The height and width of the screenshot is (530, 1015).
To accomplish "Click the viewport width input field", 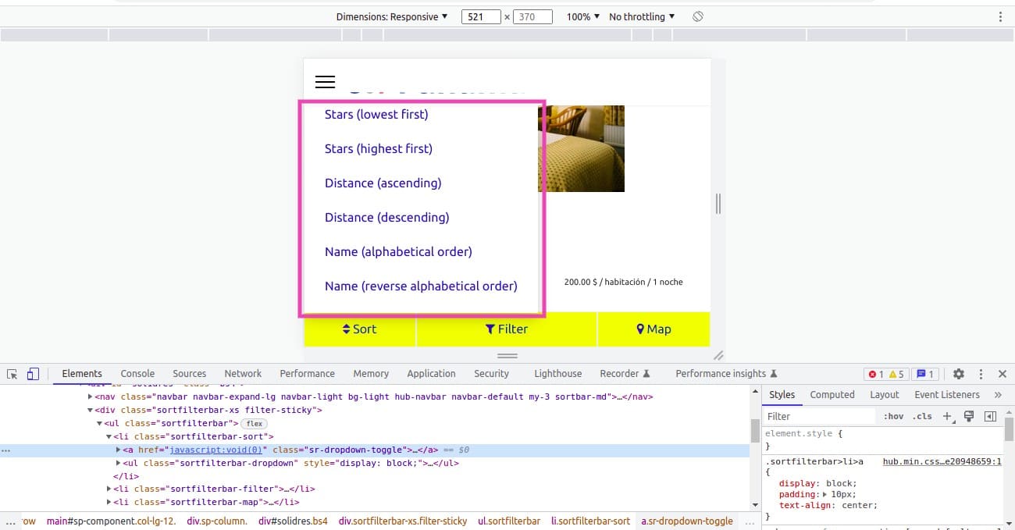I will [x=480, y=16].
